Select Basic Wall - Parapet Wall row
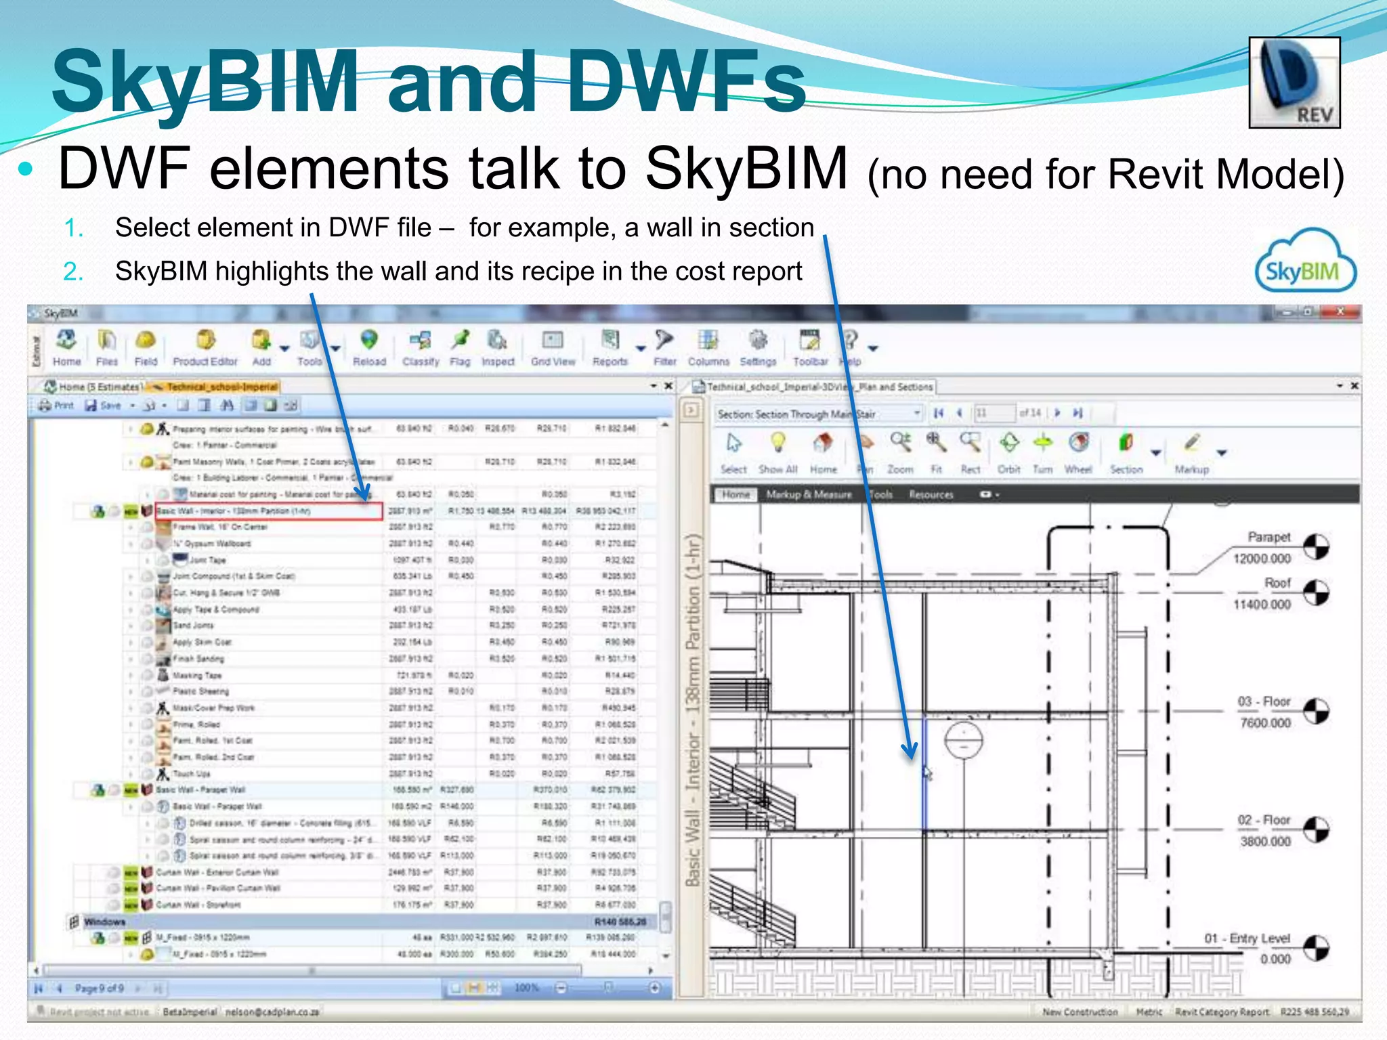 coord(366,789)
